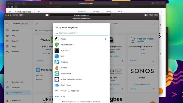
Task: Open the Sonos 2 entities link
Action: (x=147, y=84)
